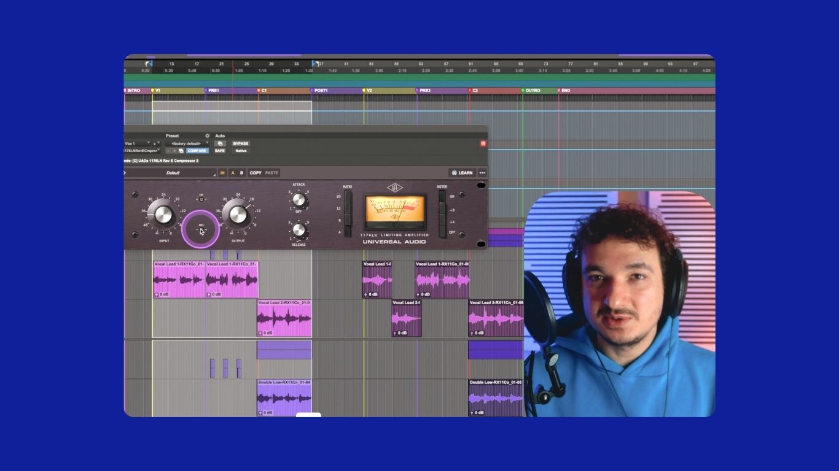
Task: Jump to the POST1 marker
Action: (319, 91)
